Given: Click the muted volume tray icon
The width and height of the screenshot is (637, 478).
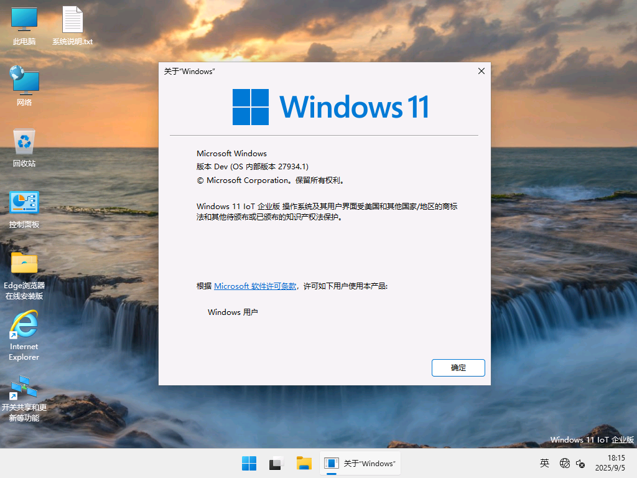Looking at the screenshot, I should tap(580, 463).
